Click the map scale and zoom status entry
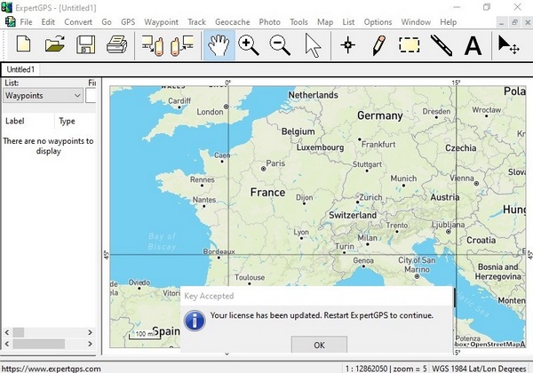 tap(386, 369)
